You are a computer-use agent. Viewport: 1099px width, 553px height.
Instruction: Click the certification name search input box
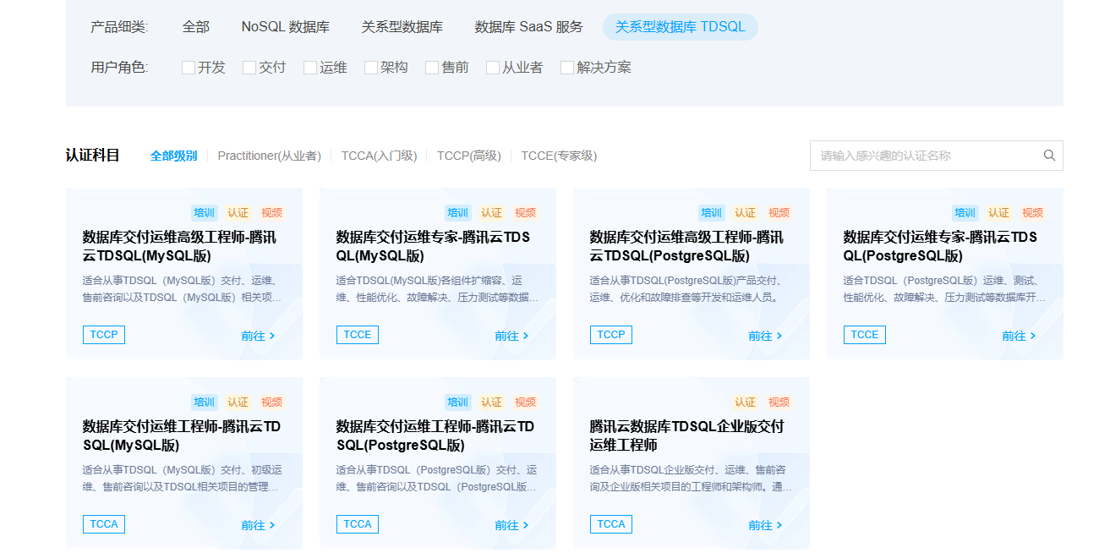tap(921, 155)
